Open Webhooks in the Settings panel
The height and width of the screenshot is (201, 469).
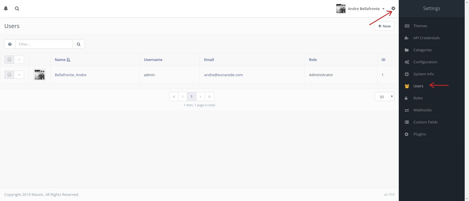pos(422,110)
